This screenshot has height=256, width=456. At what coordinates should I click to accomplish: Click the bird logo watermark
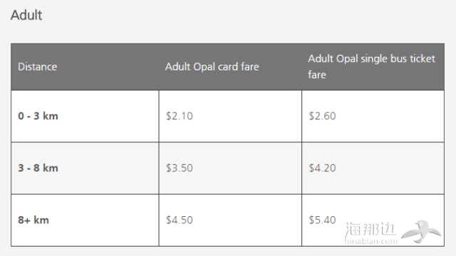tap(421, 231)
